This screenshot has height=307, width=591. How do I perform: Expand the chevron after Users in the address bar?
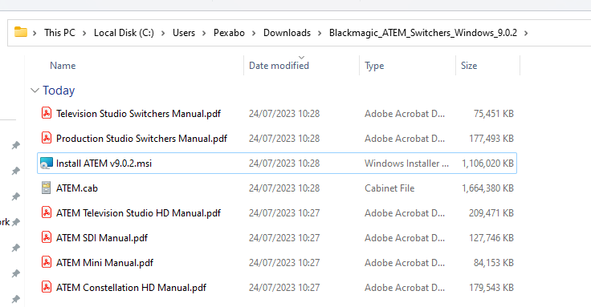(204, 33)
